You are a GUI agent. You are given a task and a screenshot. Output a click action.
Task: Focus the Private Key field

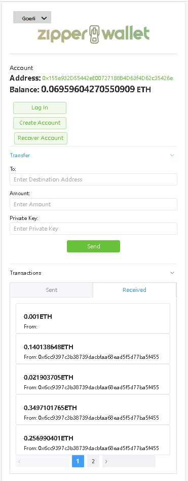click(x=94, y=229)
